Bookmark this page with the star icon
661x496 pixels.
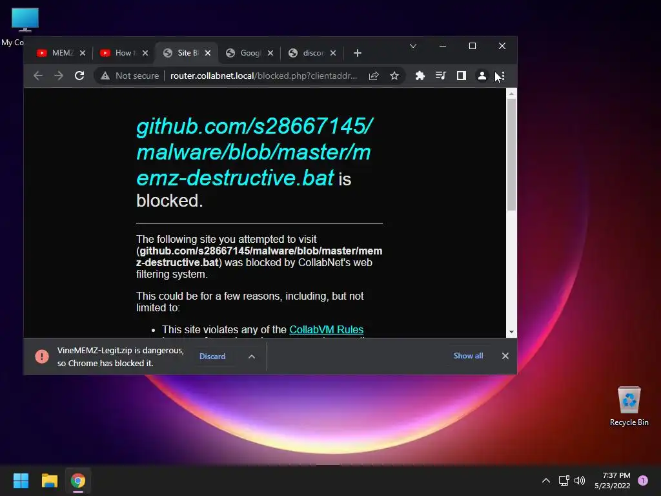click(x=394, y=76)
